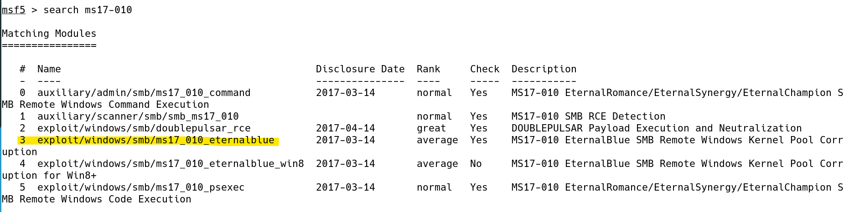Click the 'Matching Modules' heading
This screenshot has height=212, width=844.
point(49,34)
